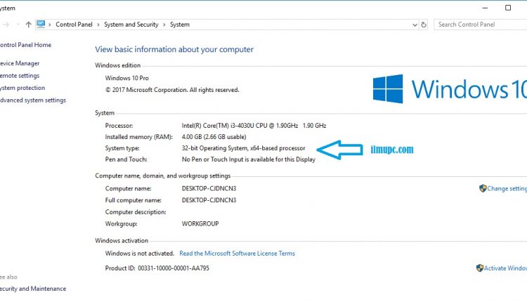Viewport: 527px width, 302px height.
Task: Maximize the System window
Action: [x=508, y=8]
